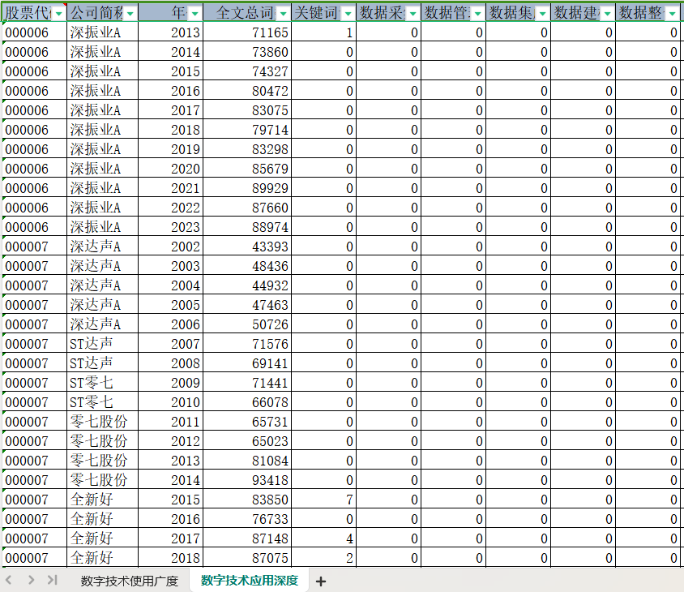This screenshot has width=684, height=592.
Task: Add a new sheet with plus button
Action: [321, 581]
